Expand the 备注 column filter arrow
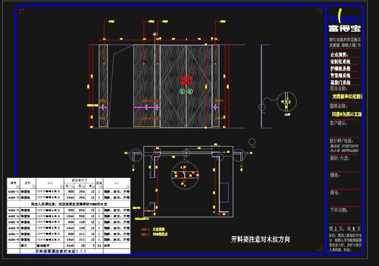 click(128, 186)
